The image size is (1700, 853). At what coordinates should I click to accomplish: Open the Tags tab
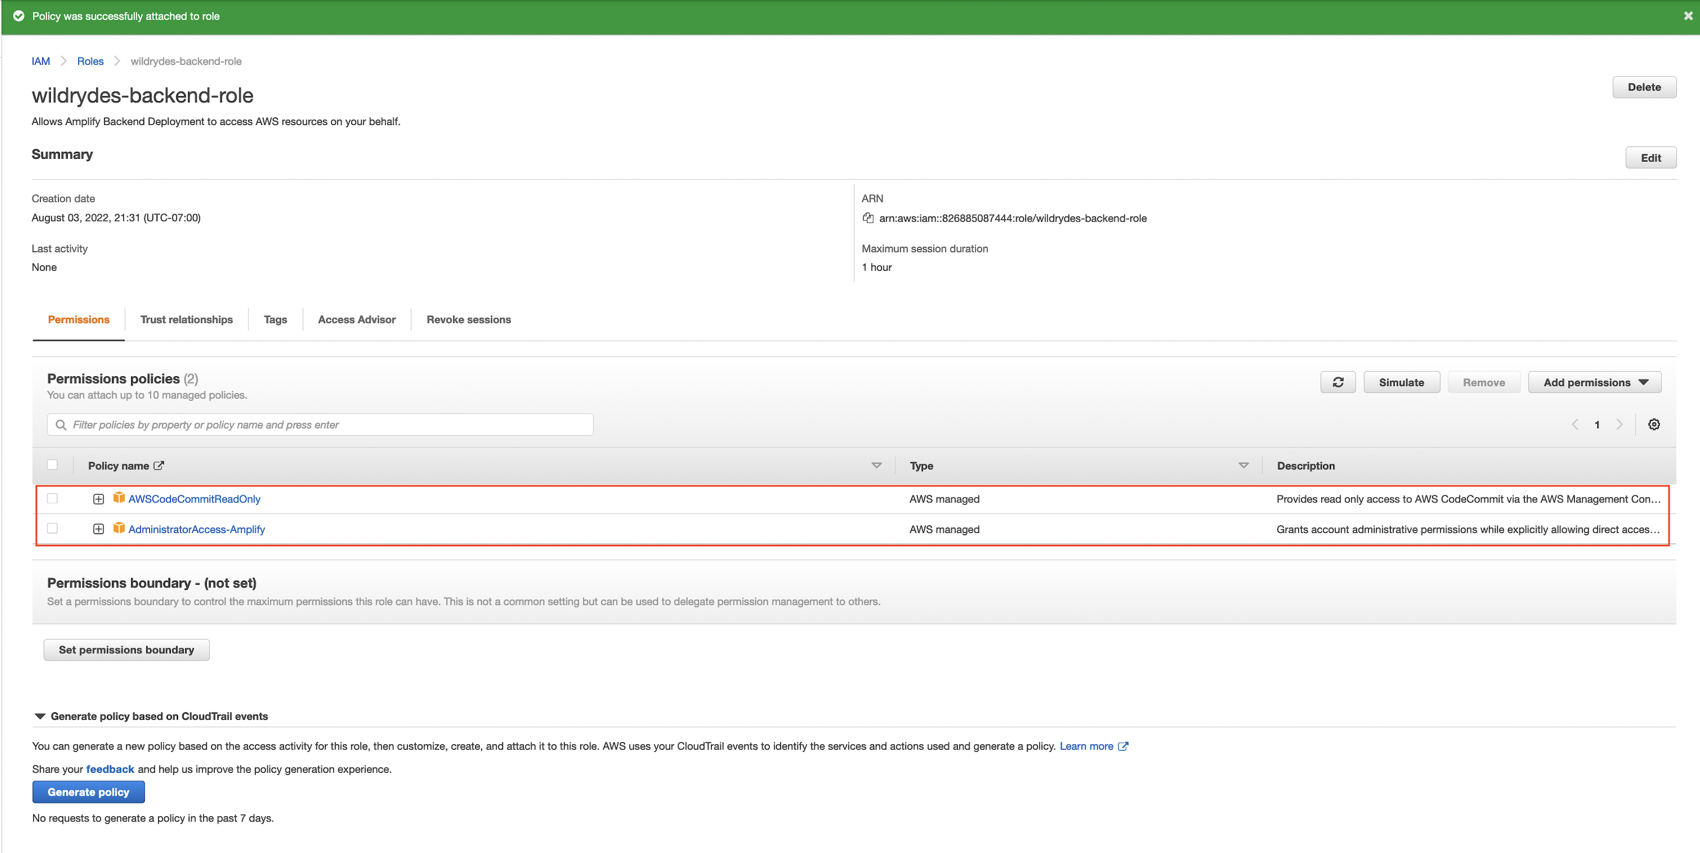coord(275,319)
